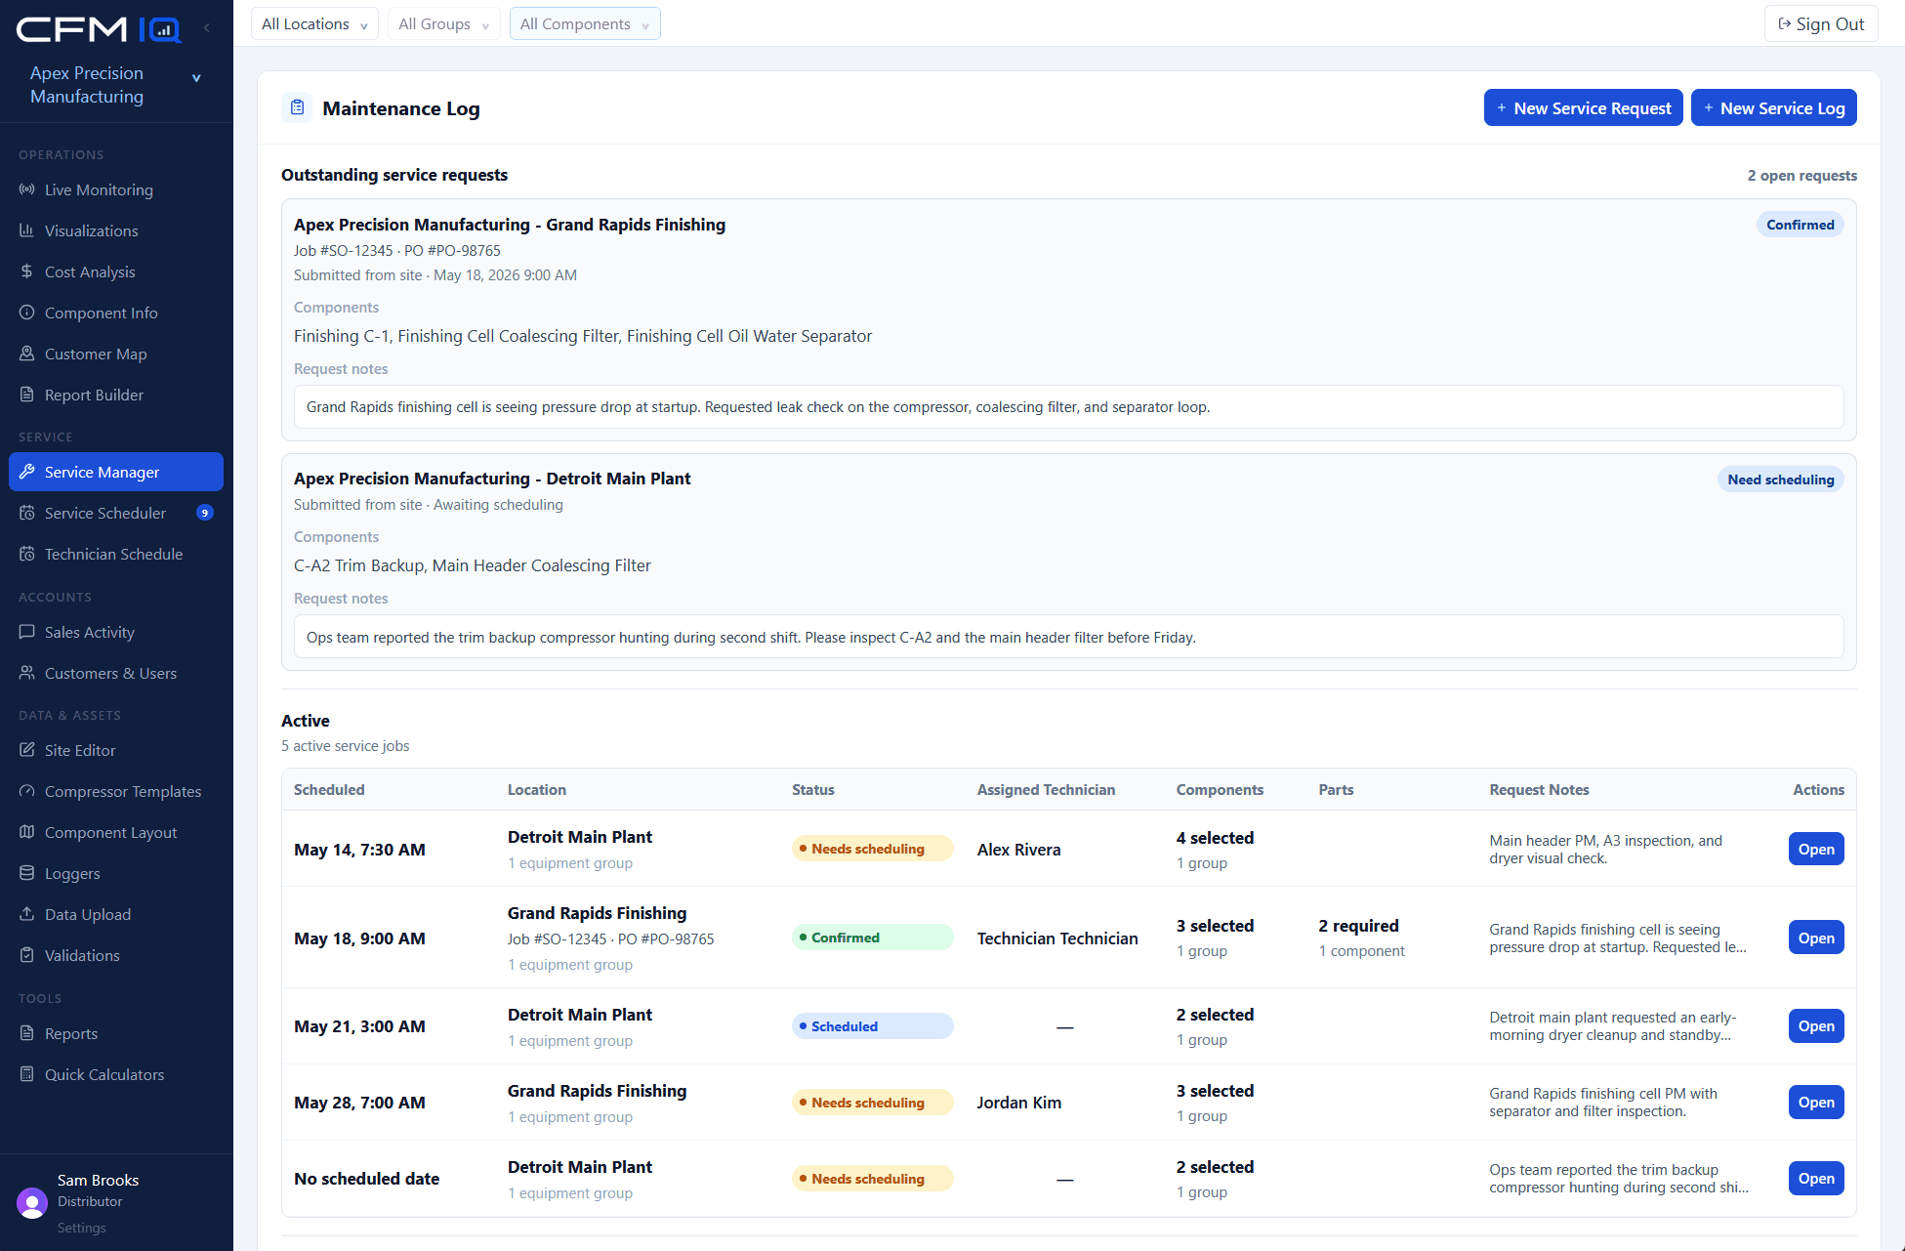
Task: Click the Scheduled column header
Action: click(x=329, y=789)
